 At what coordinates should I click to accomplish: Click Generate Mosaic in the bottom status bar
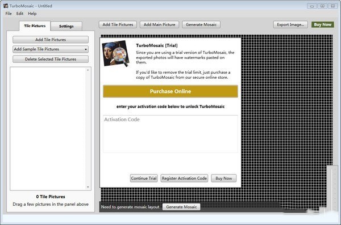tap(181, 207)
